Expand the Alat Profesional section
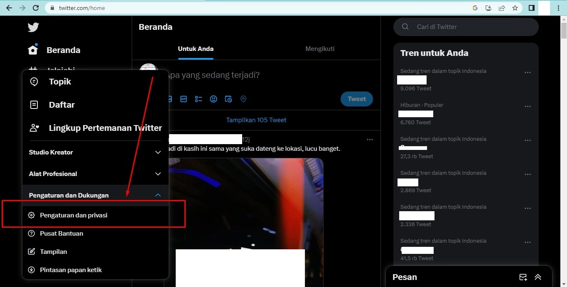Viewport: 567px width, 287px height. (96, 174)
